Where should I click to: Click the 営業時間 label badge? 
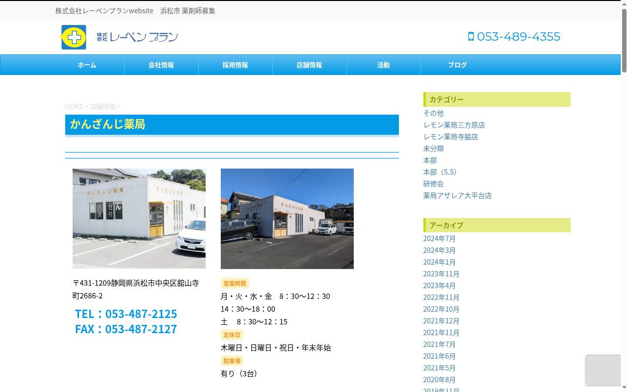click(x=235, y=283)
